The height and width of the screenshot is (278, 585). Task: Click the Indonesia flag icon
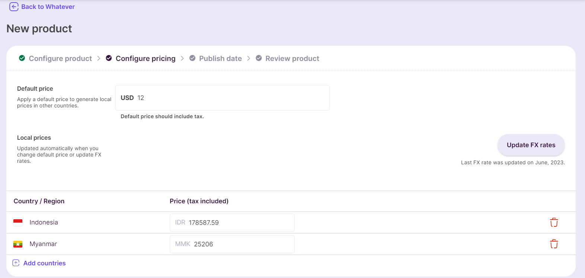(x=18, y=222)
